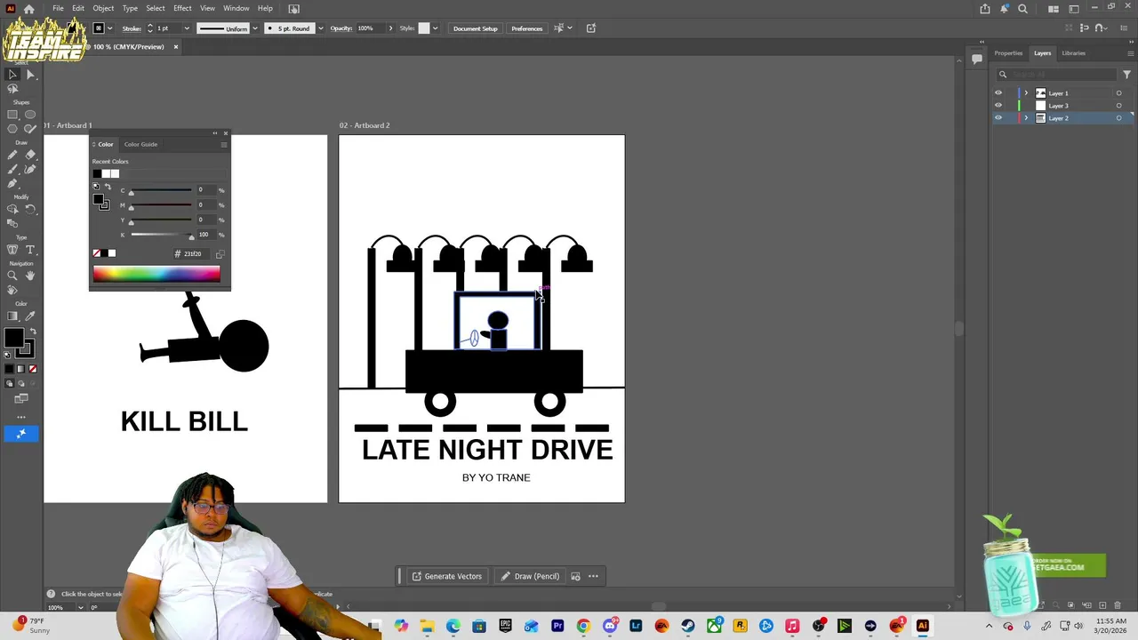Open the Edit Toolbar three dots
The height and width of the screenshot is (640, 1138).
[x=21, y=416]
